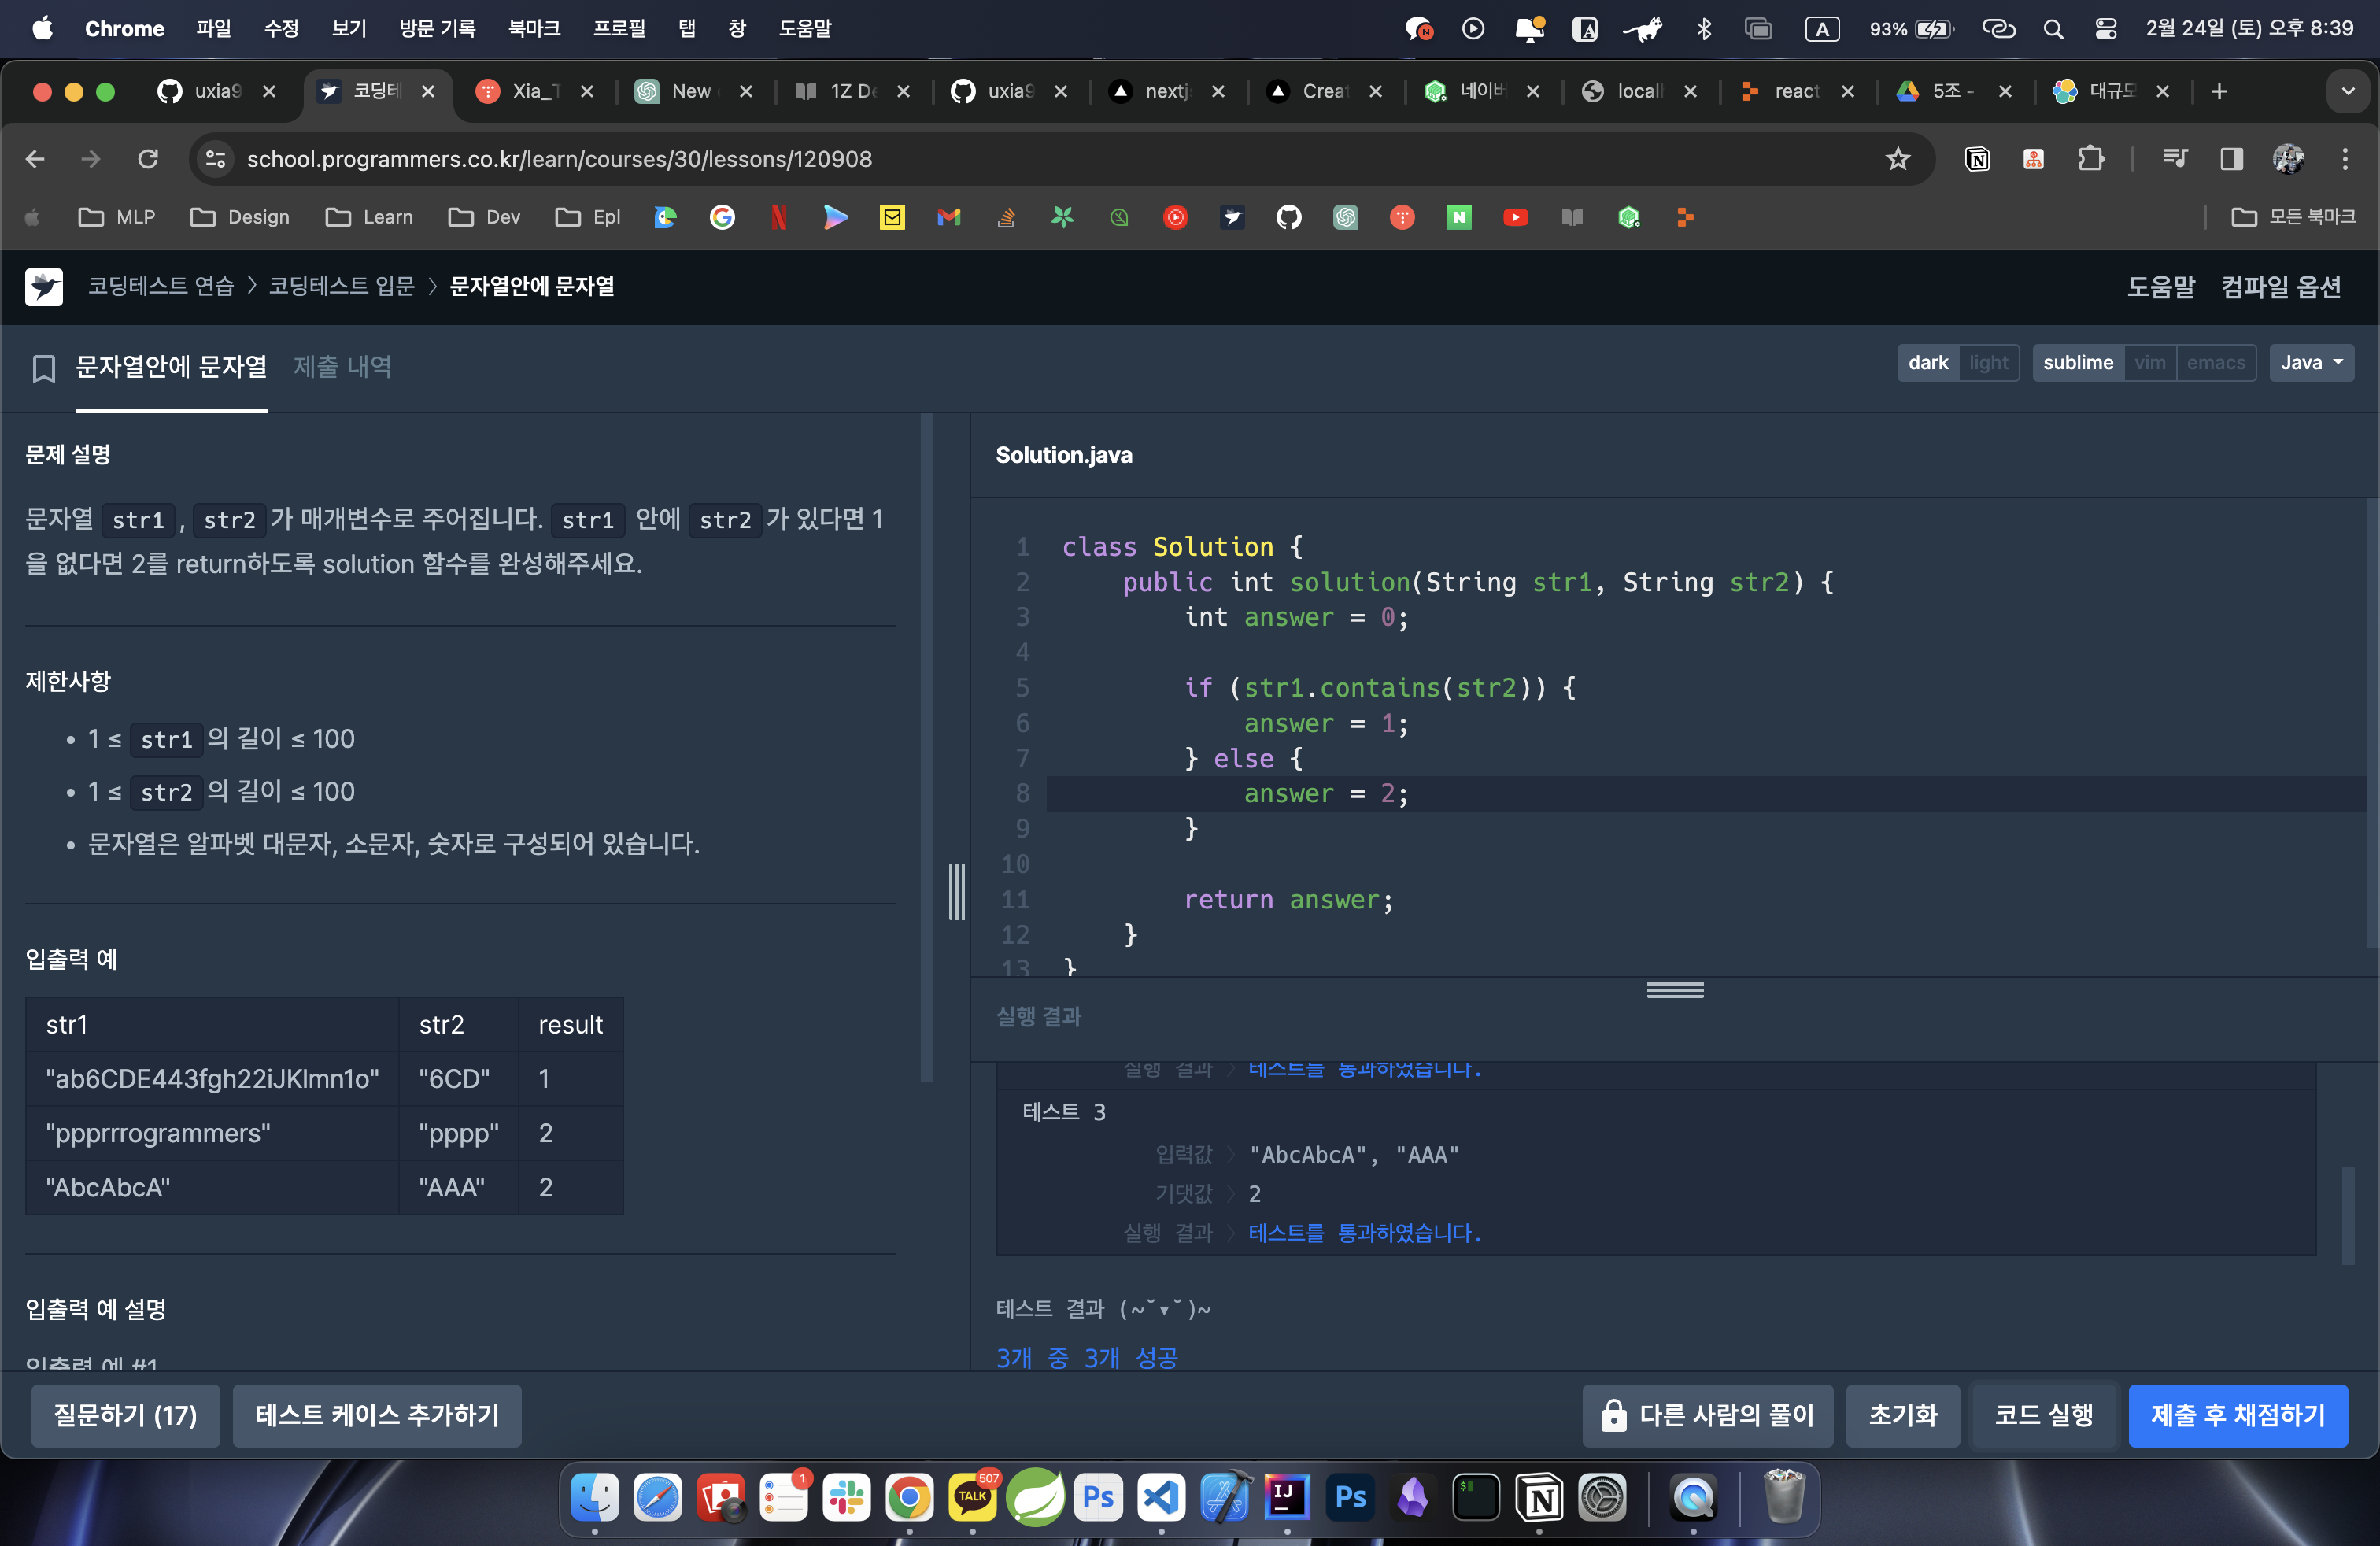Click the Programmers logo icon
Viewport: 2380px width, 1546px height.
tap(44, 287)
